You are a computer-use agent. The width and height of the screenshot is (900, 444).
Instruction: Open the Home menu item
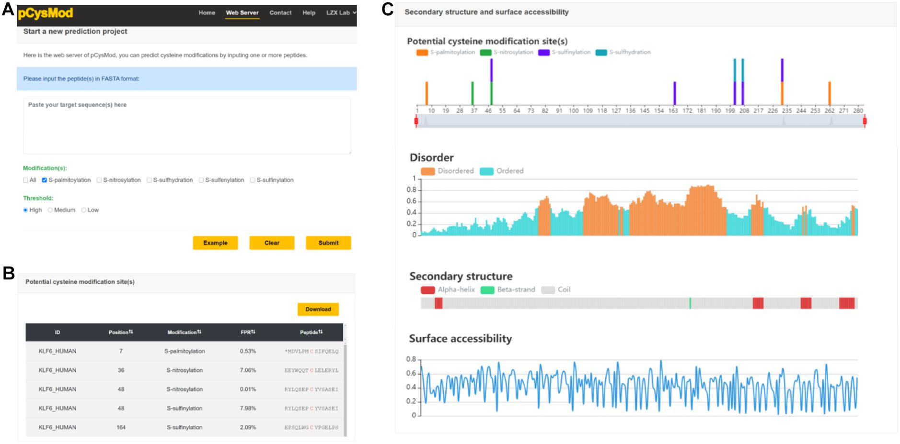tap(207, 13)
